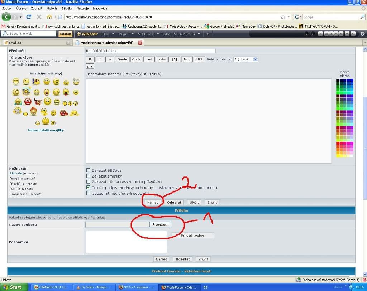Image resolution: width=367 pixels, height=291 pixels.
Task: Skip to previous track in Winamp toolbar
Action: pos(326,34)
